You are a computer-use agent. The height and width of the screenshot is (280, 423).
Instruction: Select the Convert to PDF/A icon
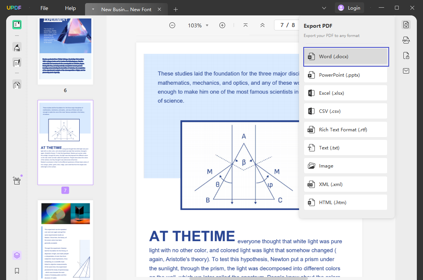(406, 40)
